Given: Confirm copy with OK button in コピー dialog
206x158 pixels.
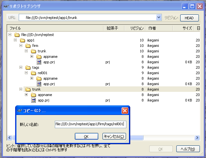Looking at the screenshot, I should coord(86,136).
